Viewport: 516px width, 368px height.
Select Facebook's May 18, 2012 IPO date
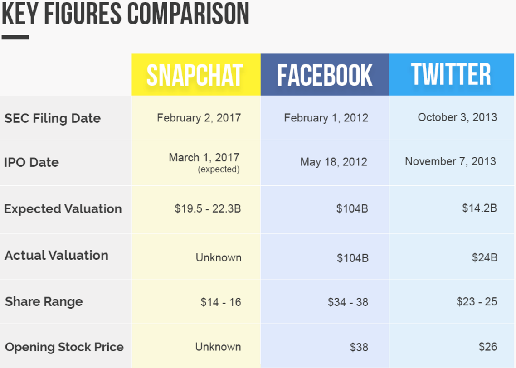[334, 162]
